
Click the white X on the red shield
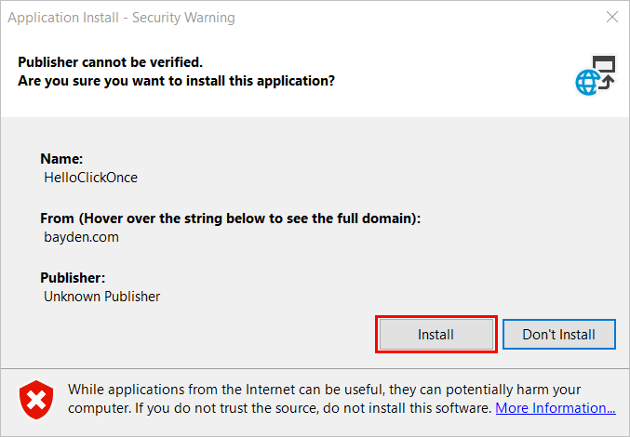(x=36, y=399)
